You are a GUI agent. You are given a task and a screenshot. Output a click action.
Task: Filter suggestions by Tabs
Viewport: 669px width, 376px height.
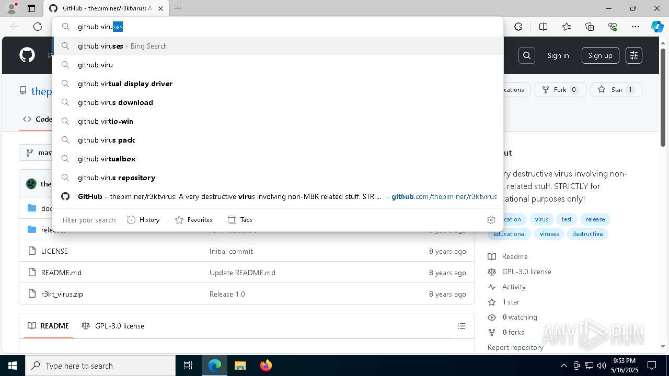coord(240,220)
